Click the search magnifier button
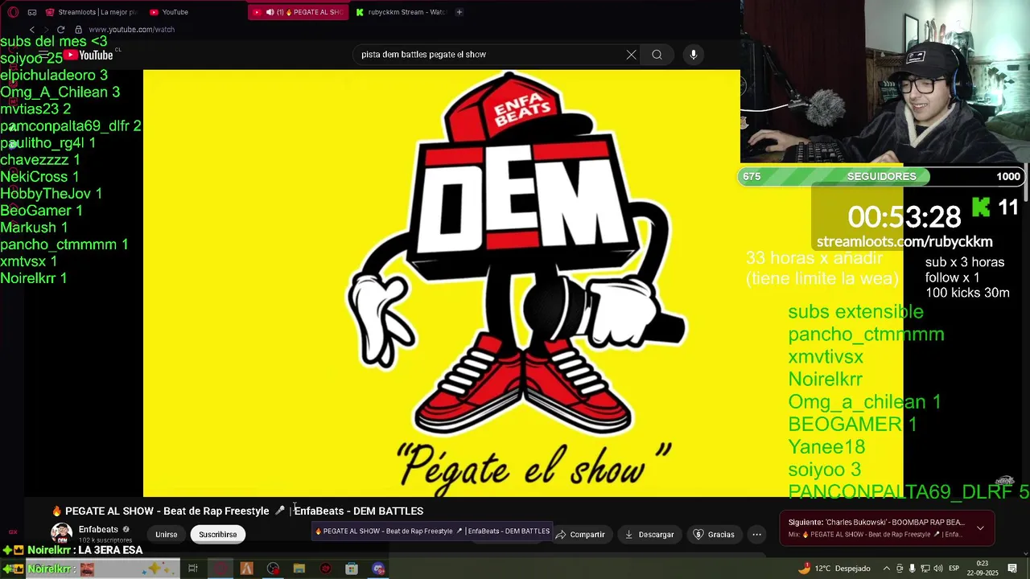This screenshot has width=1030, height=579. (657, 55)
